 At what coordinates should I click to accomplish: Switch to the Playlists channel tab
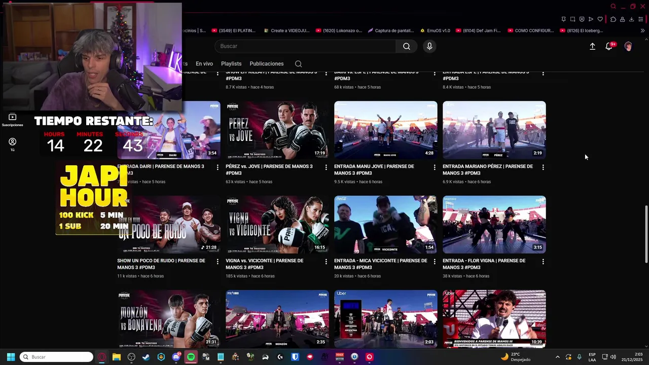[x=231, y=64]
